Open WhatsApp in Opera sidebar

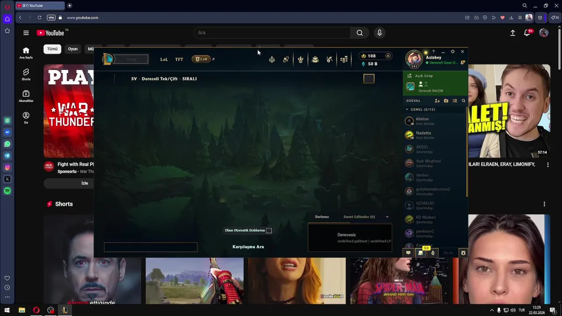coord(7,144)
